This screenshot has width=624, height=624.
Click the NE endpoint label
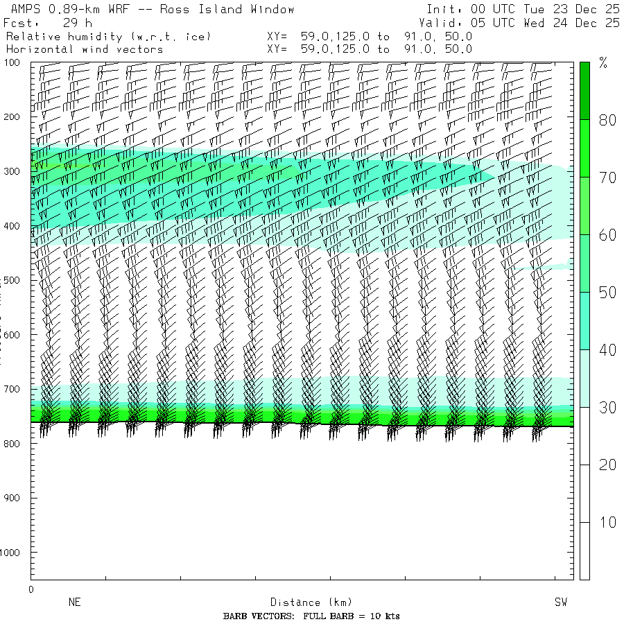coord(74,603)
